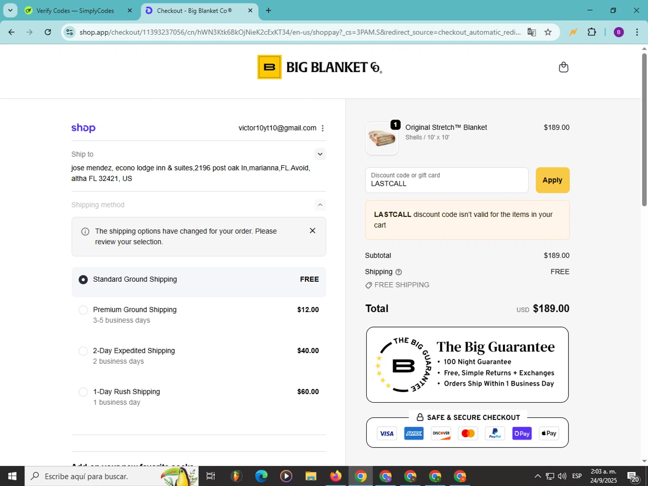
Task: Click The Big Guarantee banner
Action: point(467,365)
